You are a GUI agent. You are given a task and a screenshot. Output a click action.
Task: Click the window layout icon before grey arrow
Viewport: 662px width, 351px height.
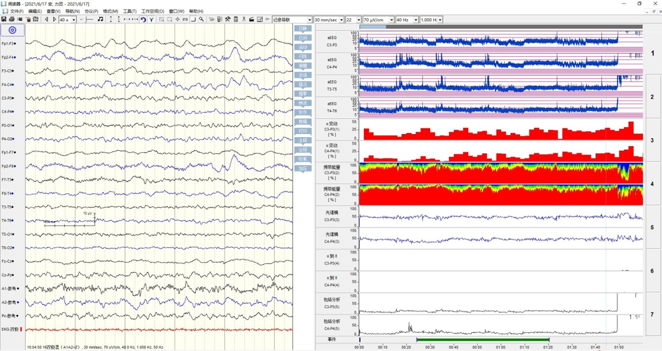tap(260, 19)
